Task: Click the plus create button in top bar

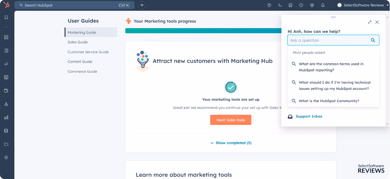Action: point(142,5)
